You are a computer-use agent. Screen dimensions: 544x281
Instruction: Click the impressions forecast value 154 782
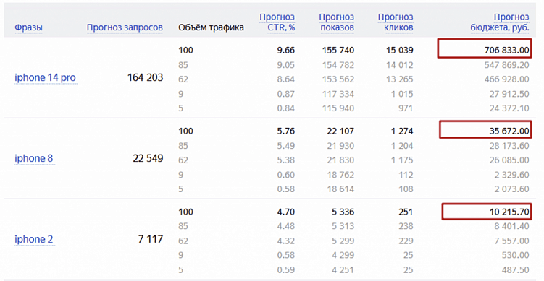coord(338,65)
